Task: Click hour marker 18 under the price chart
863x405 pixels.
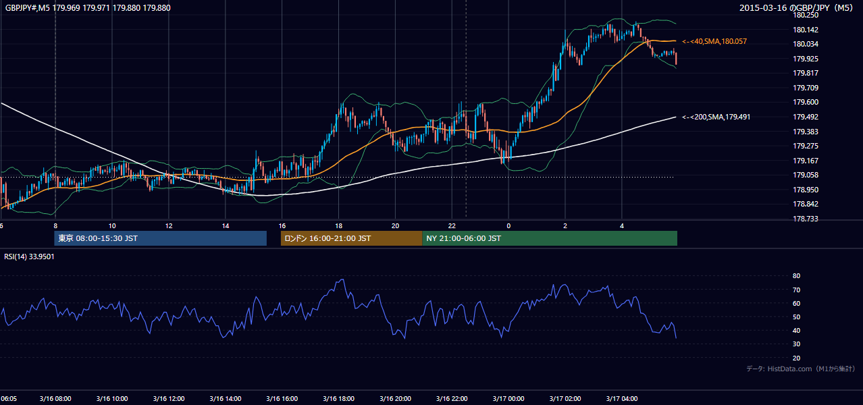Action: point(339,226)
